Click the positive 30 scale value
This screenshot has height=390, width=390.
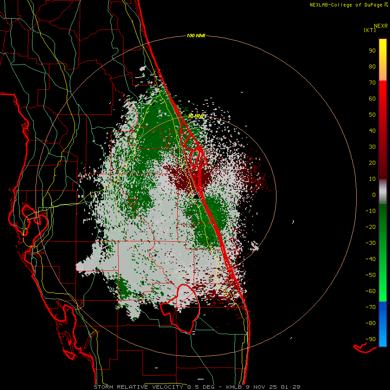click(372, 147)
